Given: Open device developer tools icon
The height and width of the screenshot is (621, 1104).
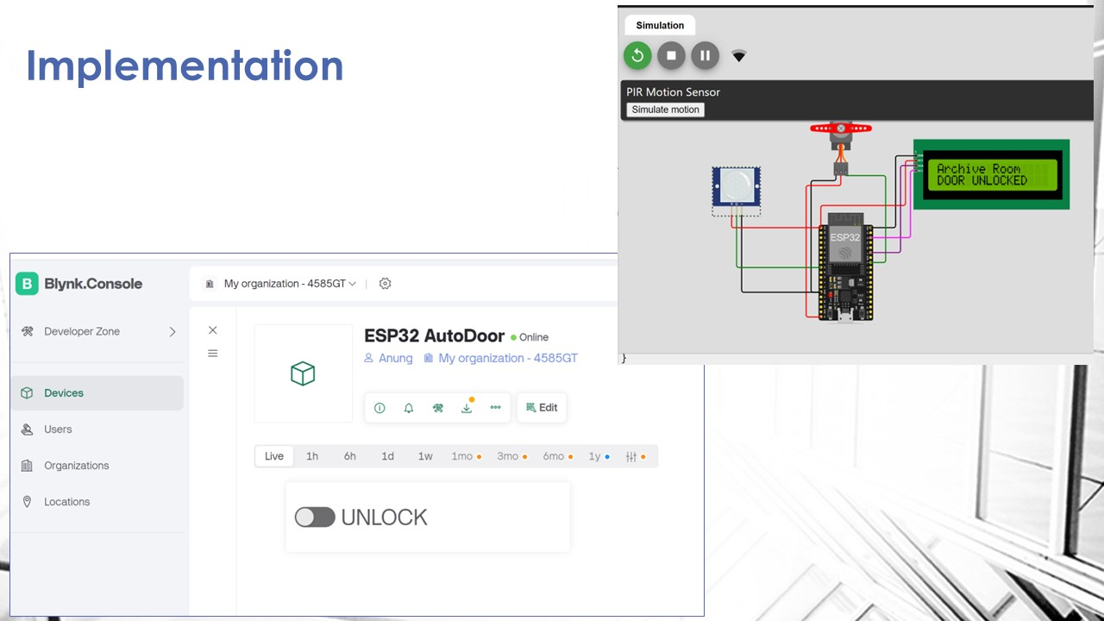Looking at the screenshot, I should (438, 408).
